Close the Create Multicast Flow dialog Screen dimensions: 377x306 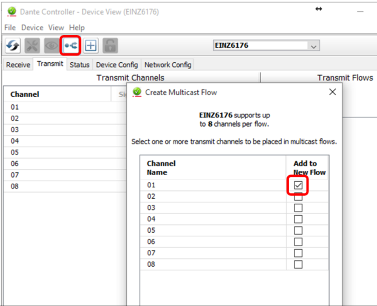tap(333, 91)
